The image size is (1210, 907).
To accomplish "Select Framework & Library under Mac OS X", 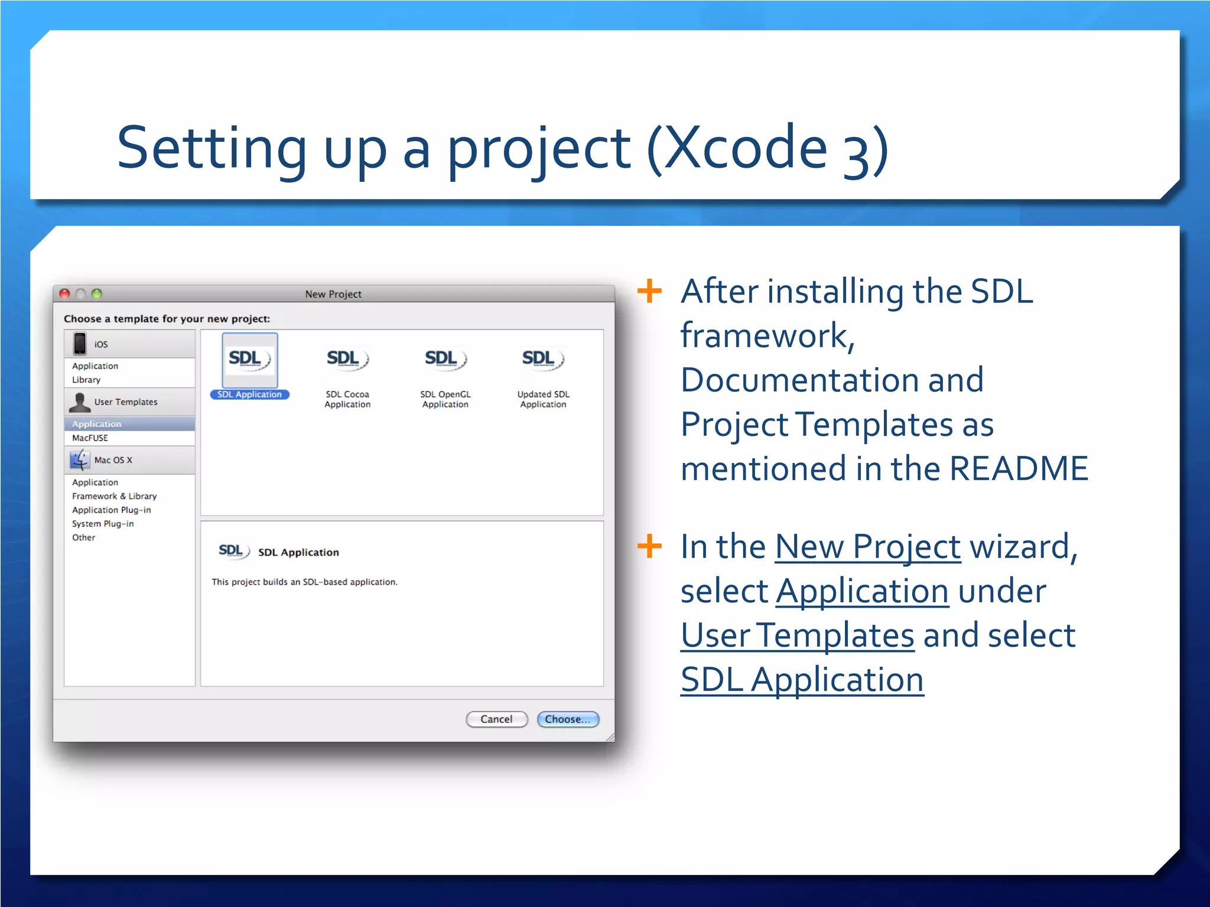I will click(x=114, y=496).
